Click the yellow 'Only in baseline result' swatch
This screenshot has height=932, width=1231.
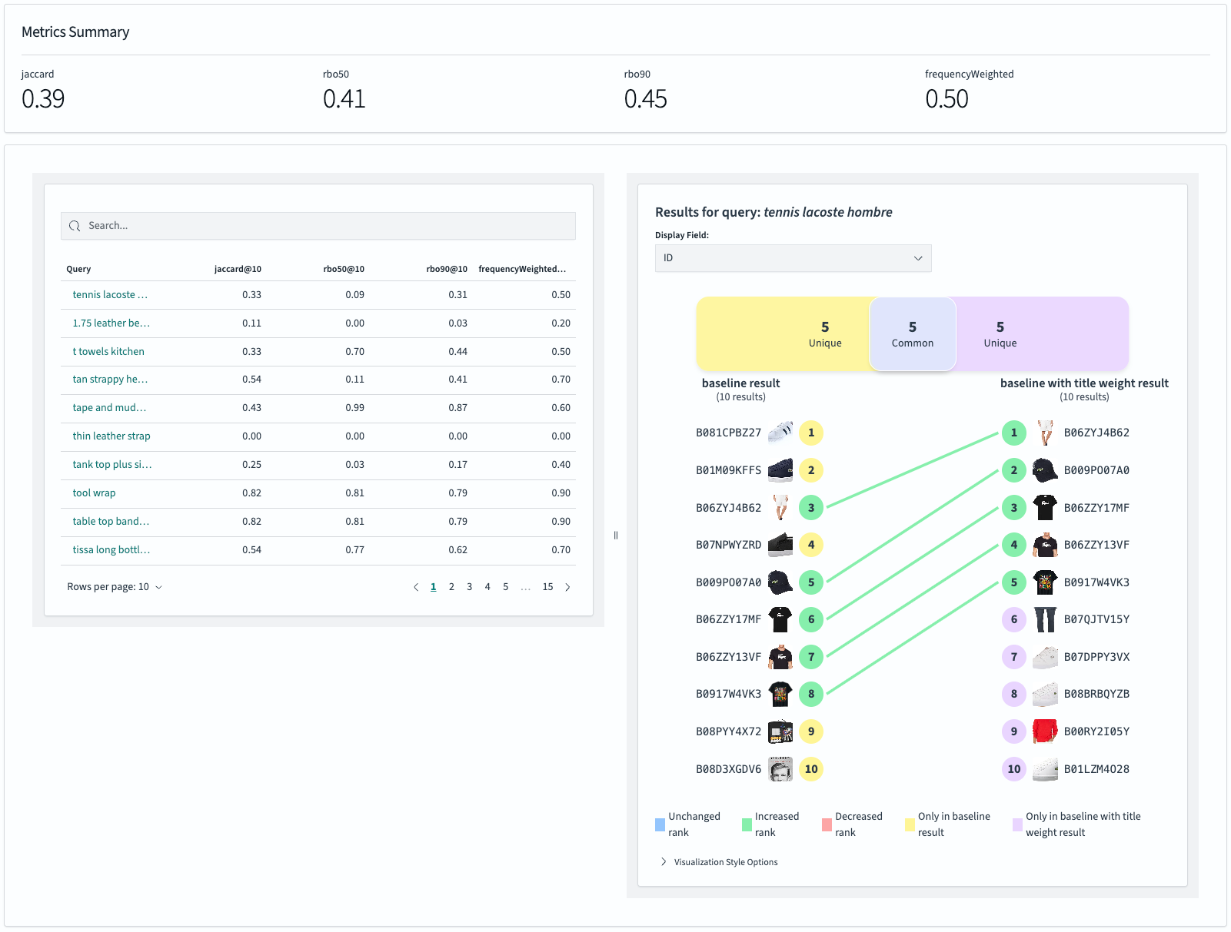pos(910,823)
